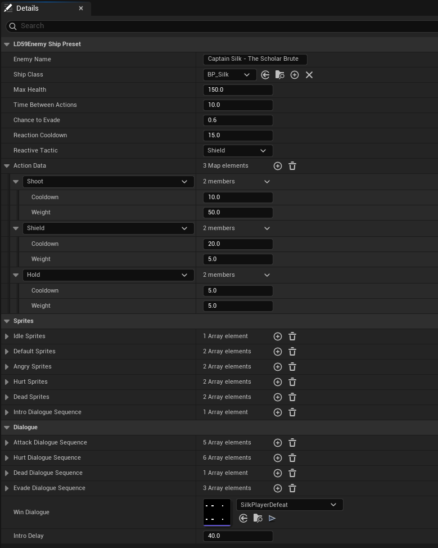The height and width of the screenshot is (548, 438).
Task: Expand the Angry Sprites array
Action: 7,367
